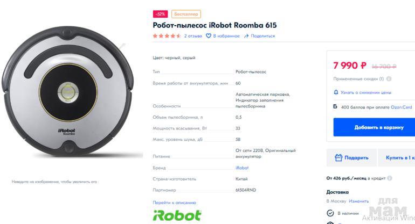The image size is (415, 224).
Task: Click the share arrow icon
Action: click(246, 36)
